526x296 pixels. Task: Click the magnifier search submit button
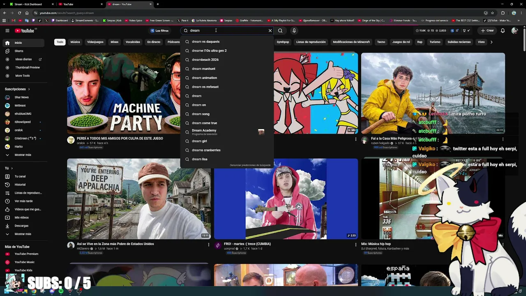pyautogui.click(x=280, y=30)
